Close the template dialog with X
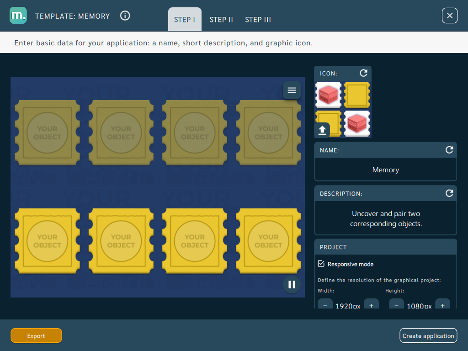This screenshot has width=468, height=351. (x=450, y=16)
